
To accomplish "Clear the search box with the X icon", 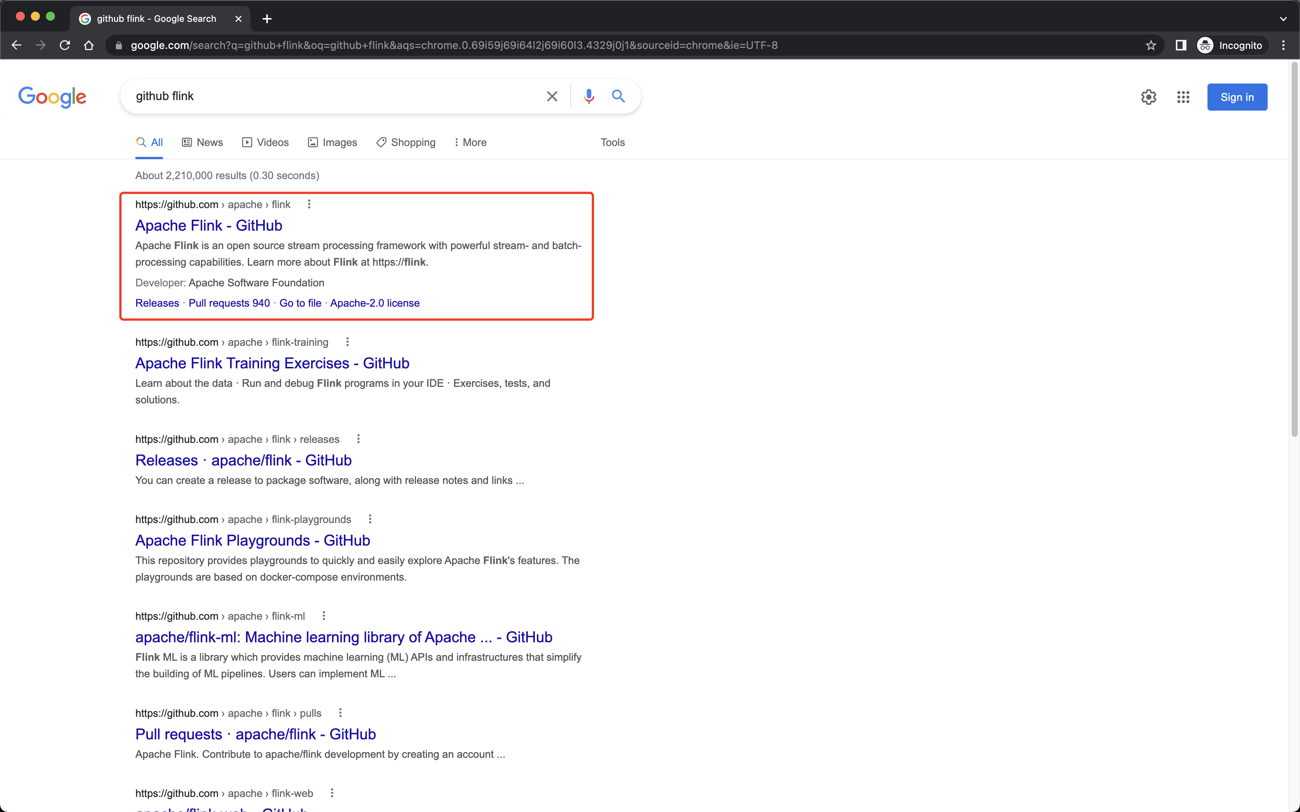I will (552, 96).
